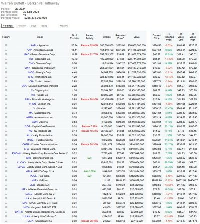
Task: Sort by 52 Week High column header
Action: pos(193,37)
